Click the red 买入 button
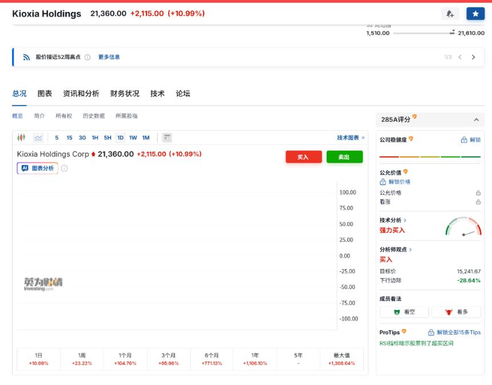492x385 pixels. click(303, 156)
